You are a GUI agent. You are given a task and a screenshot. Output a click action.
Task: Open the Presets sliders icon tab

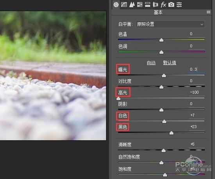[179, 5]
